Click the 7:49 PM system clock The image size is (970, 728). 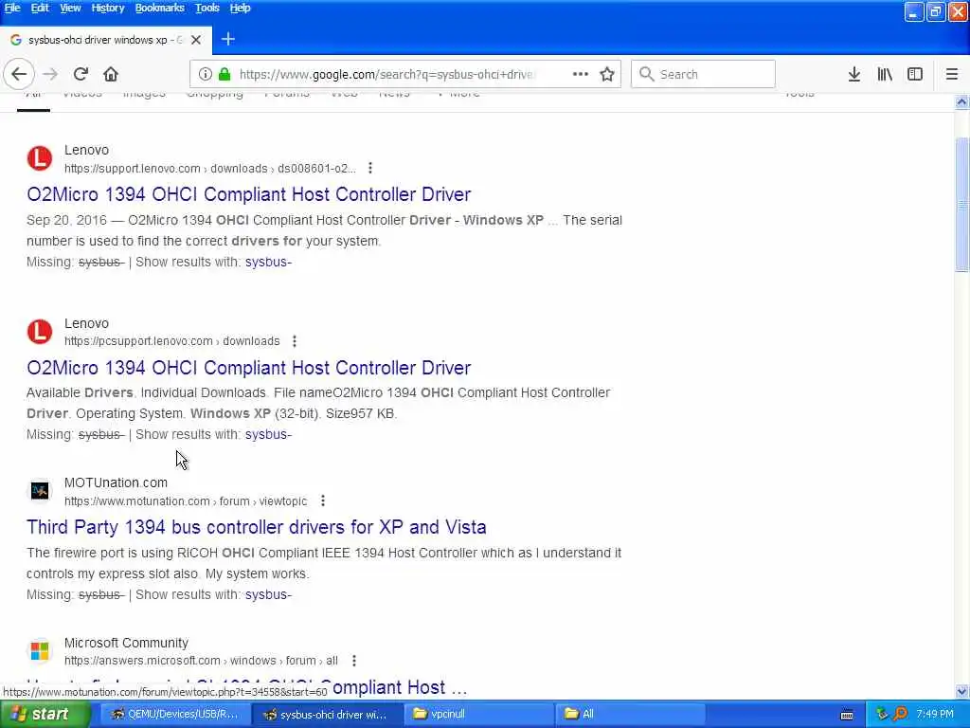point(935,715)
